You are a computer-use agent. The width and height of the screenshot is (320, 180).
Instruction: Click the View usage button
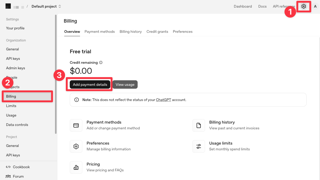coord(125,84)
